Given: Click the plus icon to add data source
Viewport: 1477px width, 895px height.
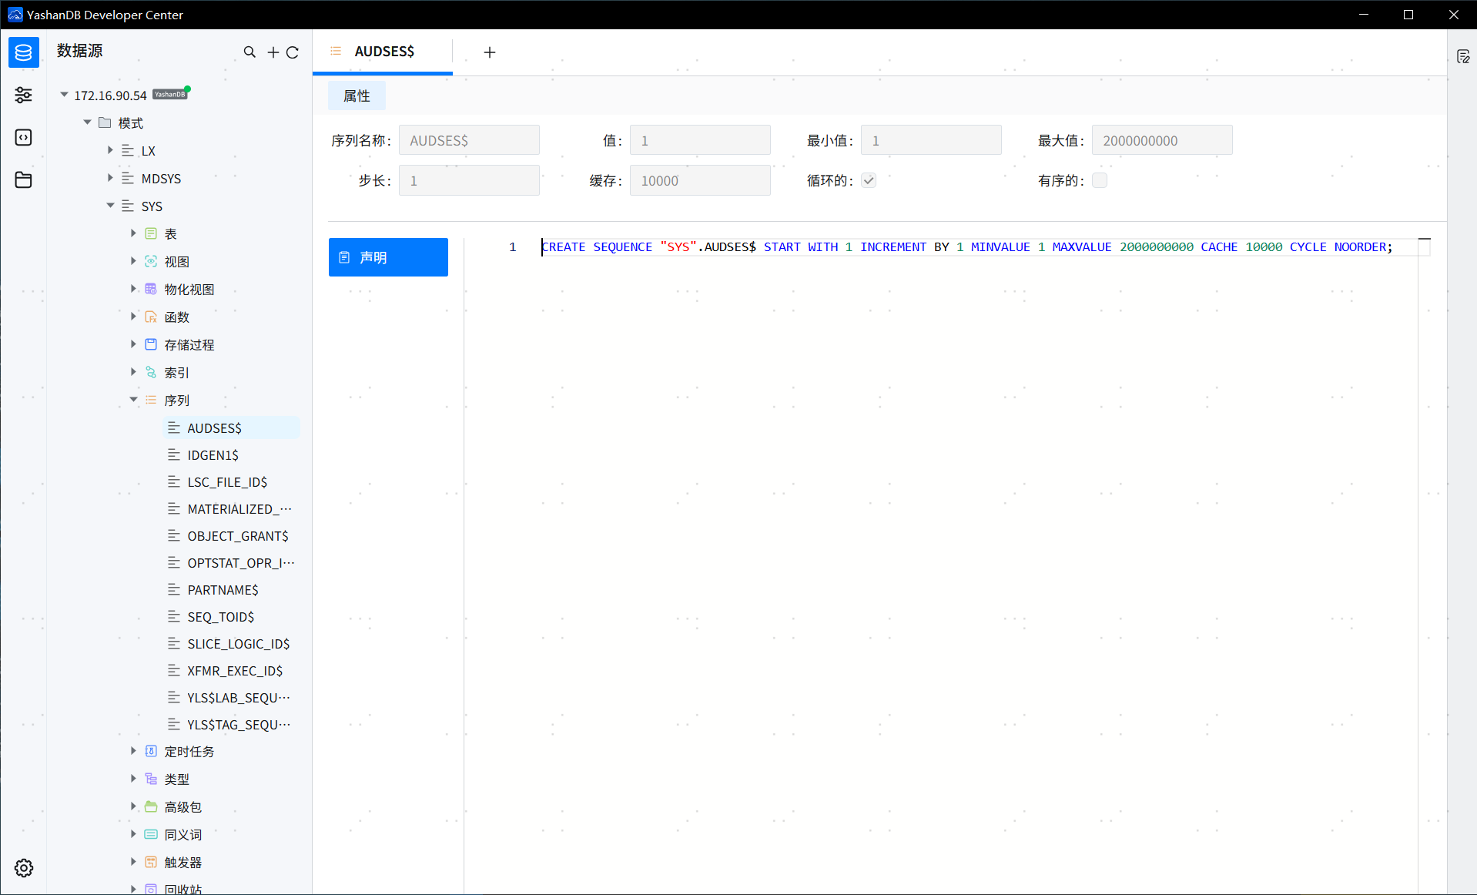Looking at the screenshot, I should [273, 52].
